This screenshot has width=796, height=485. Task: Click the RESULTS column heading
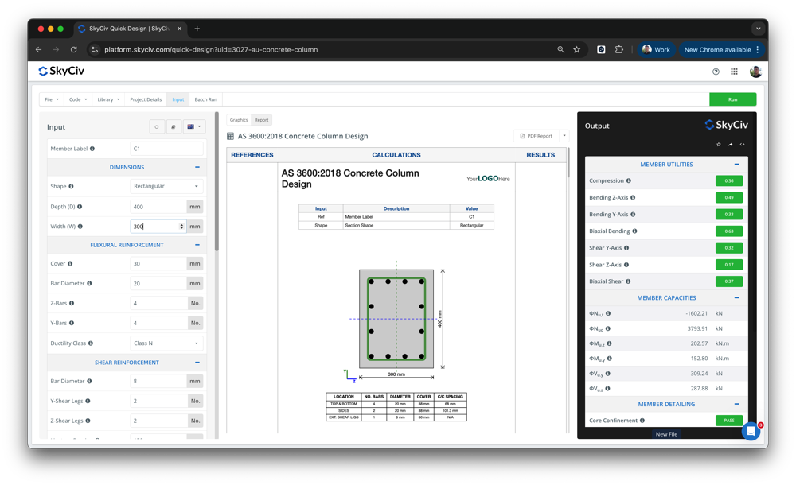tap(540, 155)
